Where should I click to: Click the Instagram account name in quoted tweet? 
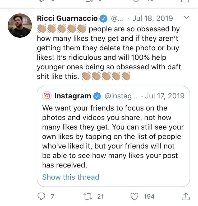tap(72, 96)
